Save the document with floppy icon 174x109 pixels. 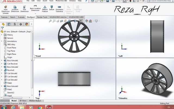click(x=107, y=1)
